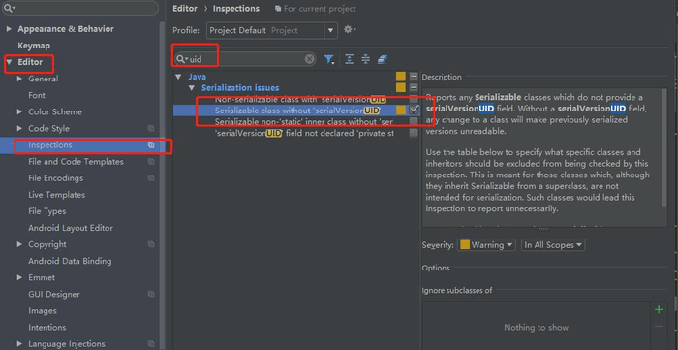Click project-level icon beside File and Code Templates
The width and height of the screenshot is (678, 350).
coord(151,161)
